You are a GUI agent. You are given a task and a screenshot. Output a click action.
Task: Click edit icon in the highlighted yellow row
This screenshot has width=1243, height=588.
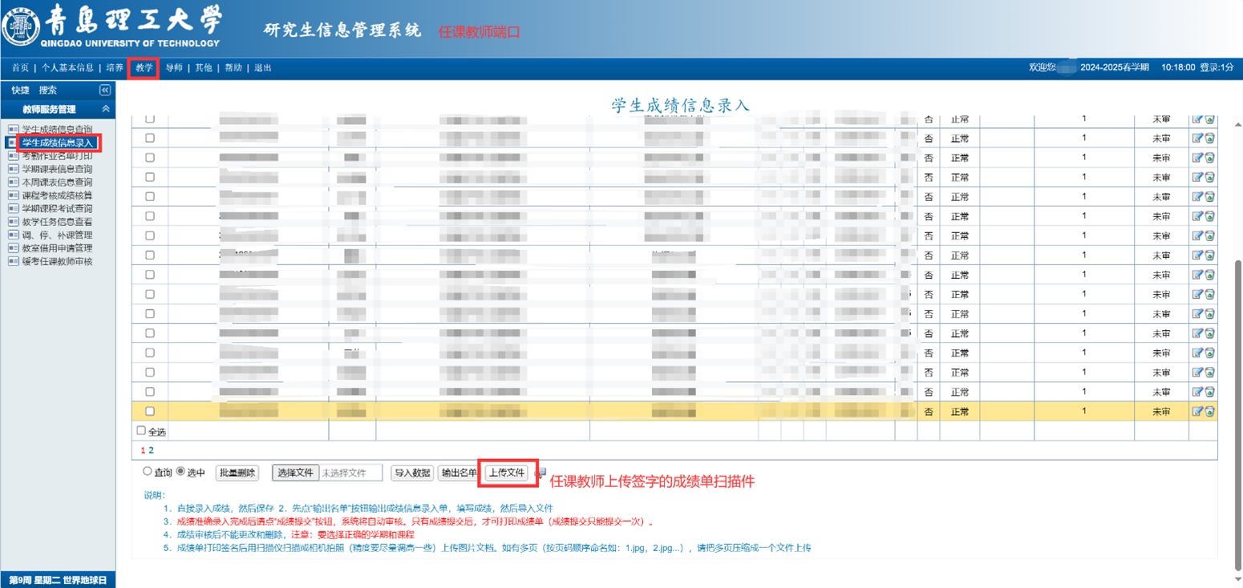pyautogui.click(x=1197, y=412)
